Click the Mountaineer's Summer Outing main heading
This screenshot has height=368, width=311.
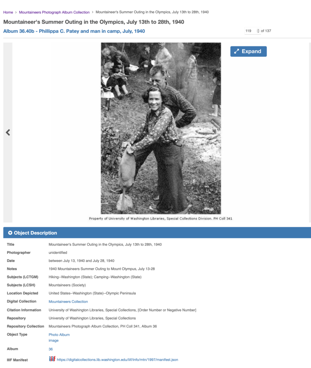(x=94, y=22)
